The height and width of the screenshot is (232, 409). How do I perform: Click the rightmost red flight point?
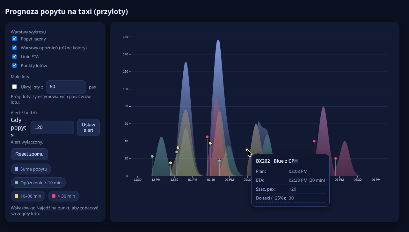tap(335, 158)
